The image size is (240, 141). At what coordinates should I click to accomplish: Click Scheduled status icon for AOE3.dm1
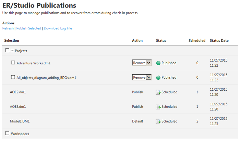[158, 107]
